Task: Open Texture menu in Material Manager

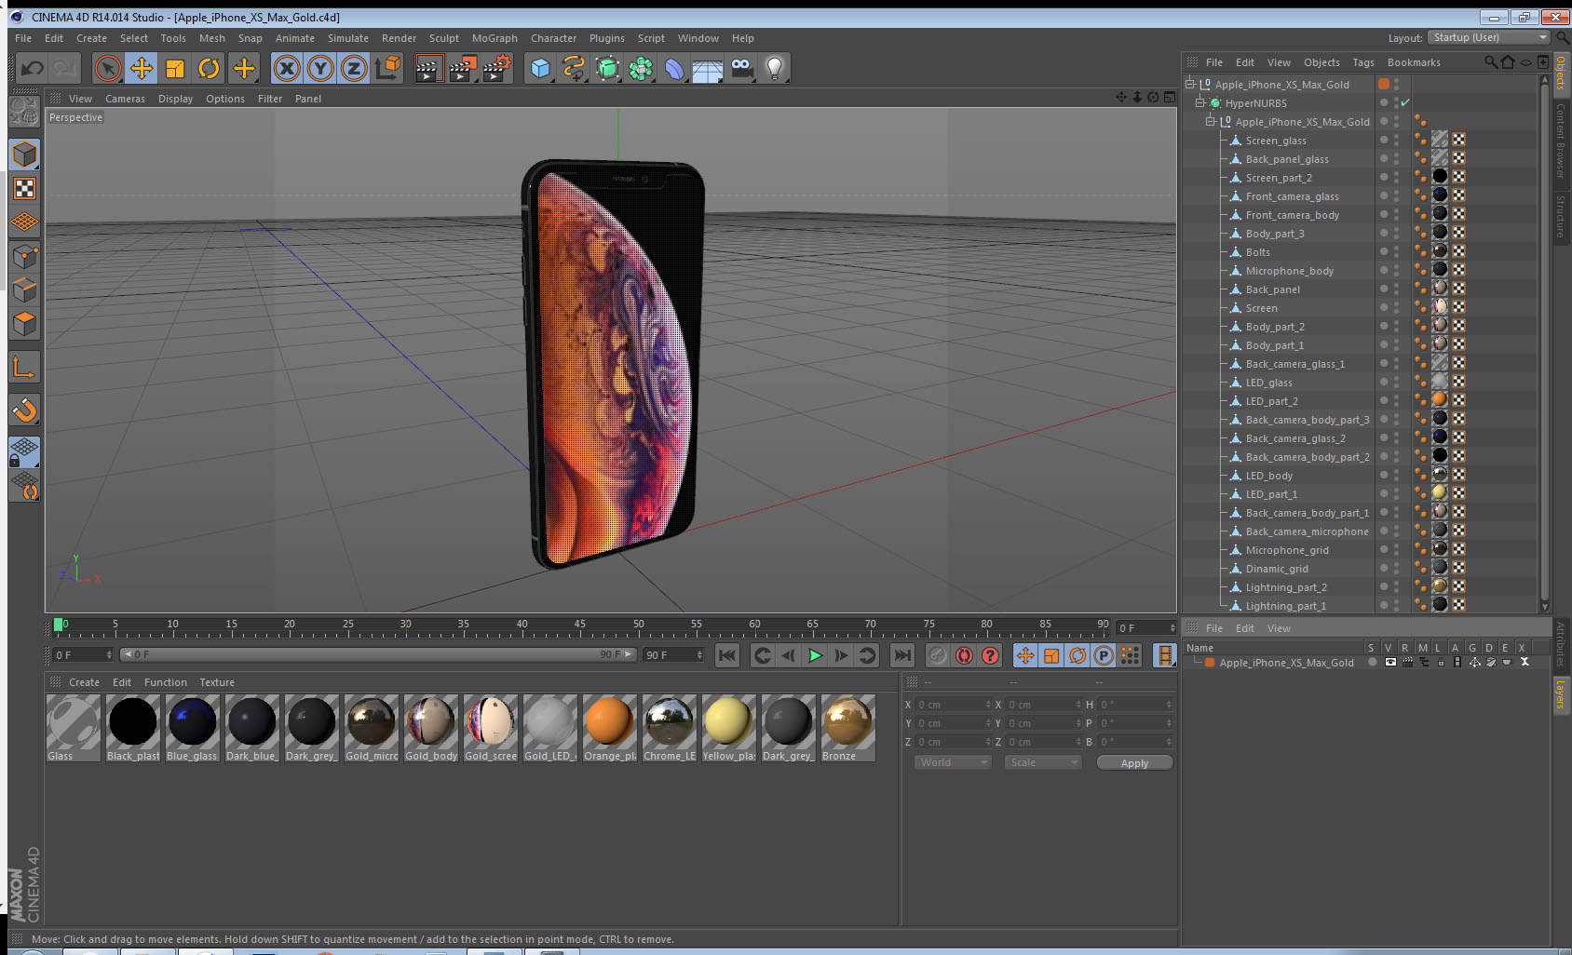Action: point(217,682)
